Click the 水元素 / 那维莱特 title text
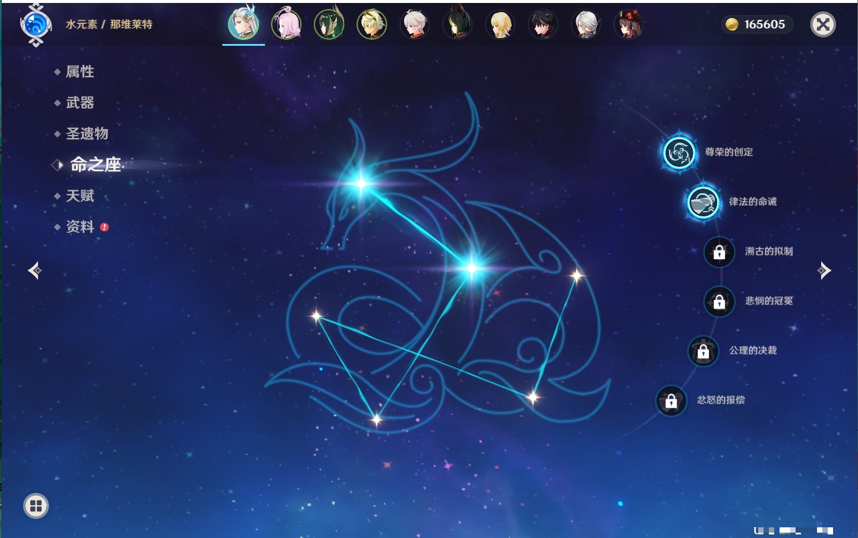This screenshot has height=538, width=858. point(109,24)
